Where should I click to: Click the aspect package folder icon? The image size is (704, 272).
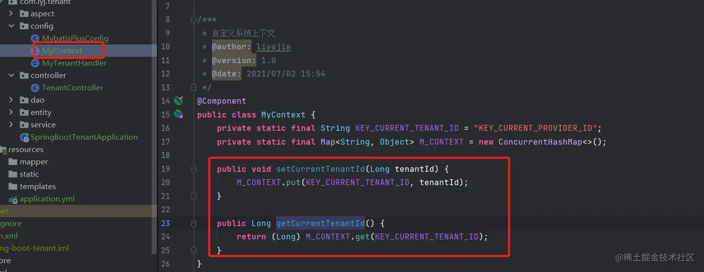[x=24, y=14]
